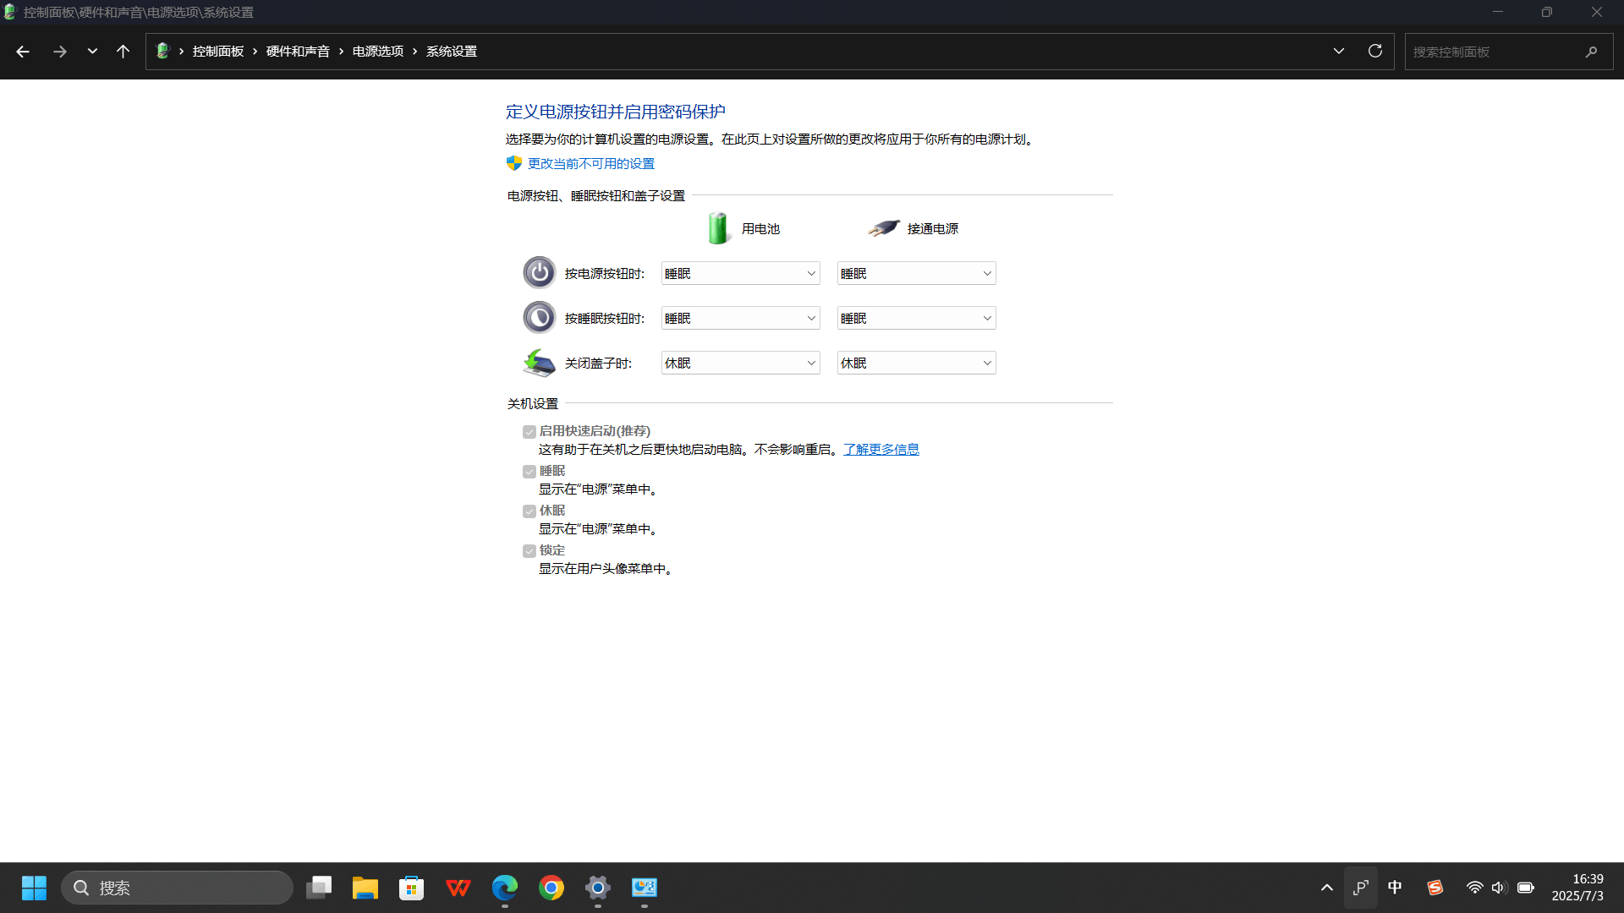
Task: Toggle the 锁定 checkbox
Action: pos(529,551)
